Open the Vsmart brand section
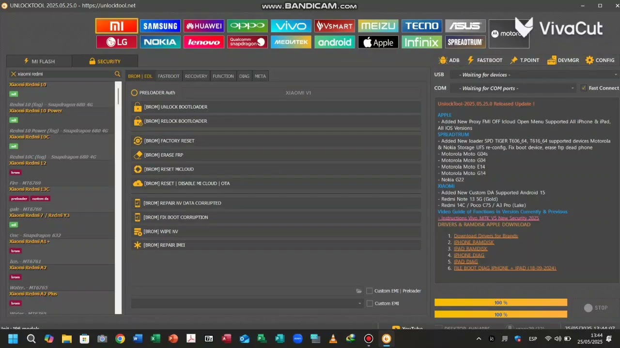 pos(335,26)
